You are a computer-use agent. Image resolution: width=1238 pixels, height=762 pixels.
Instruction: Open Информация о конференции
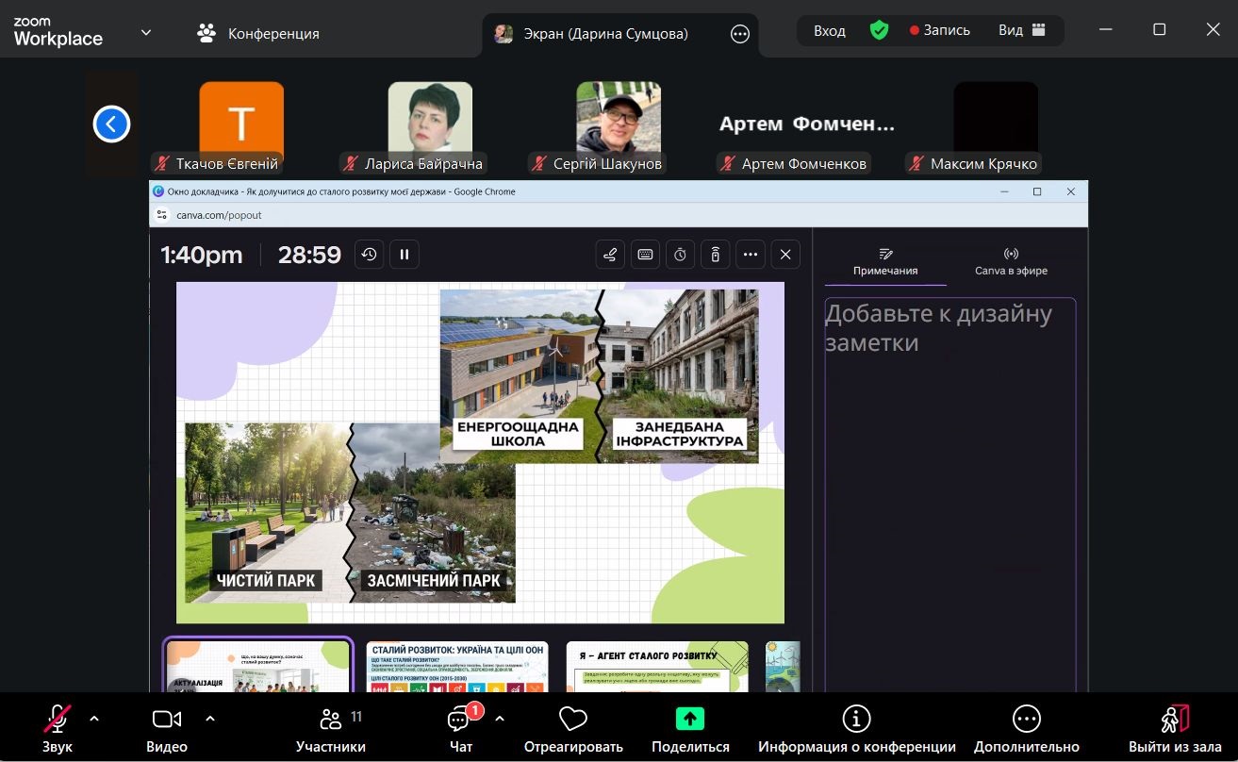coord(856,727)
